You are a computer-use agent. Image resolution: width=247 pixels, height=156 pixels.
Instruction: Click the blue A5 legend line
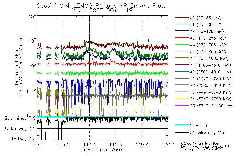click(x=182, y=51)
